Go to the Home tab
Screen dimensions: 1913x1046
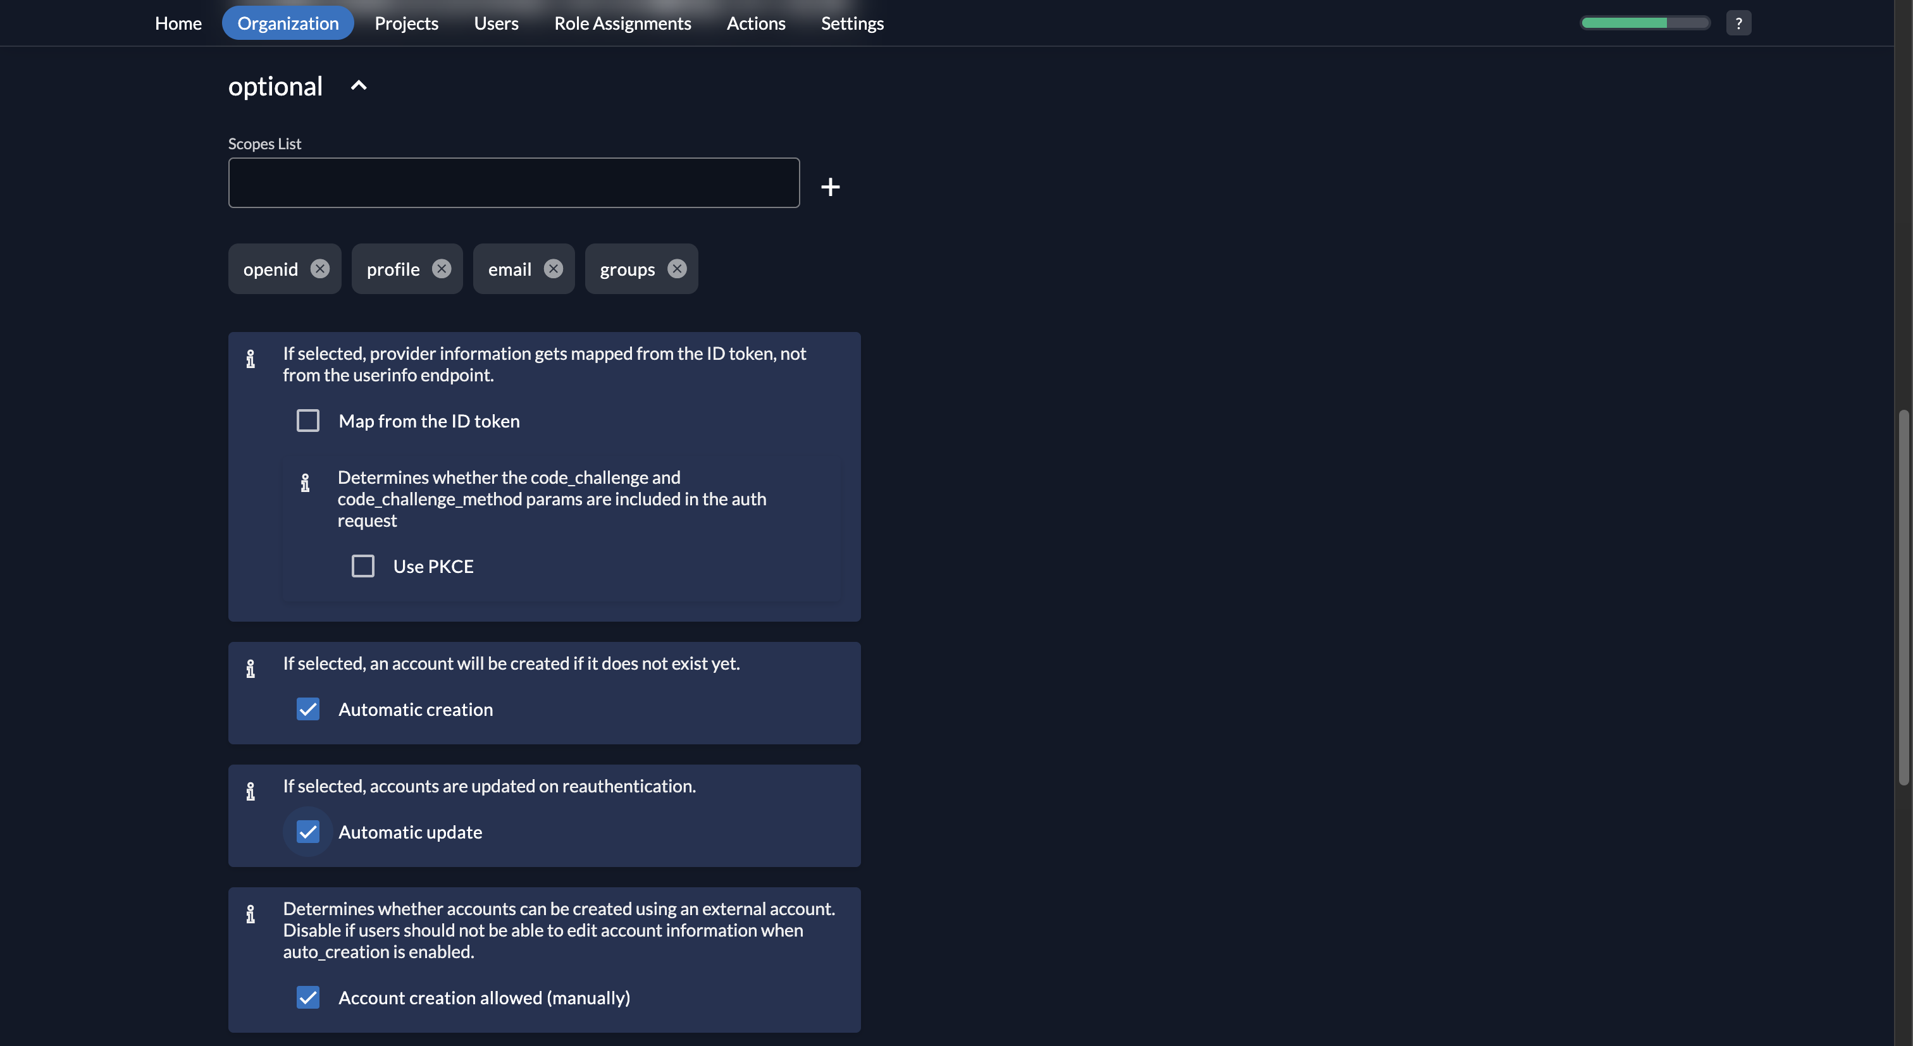click(178, 23)
